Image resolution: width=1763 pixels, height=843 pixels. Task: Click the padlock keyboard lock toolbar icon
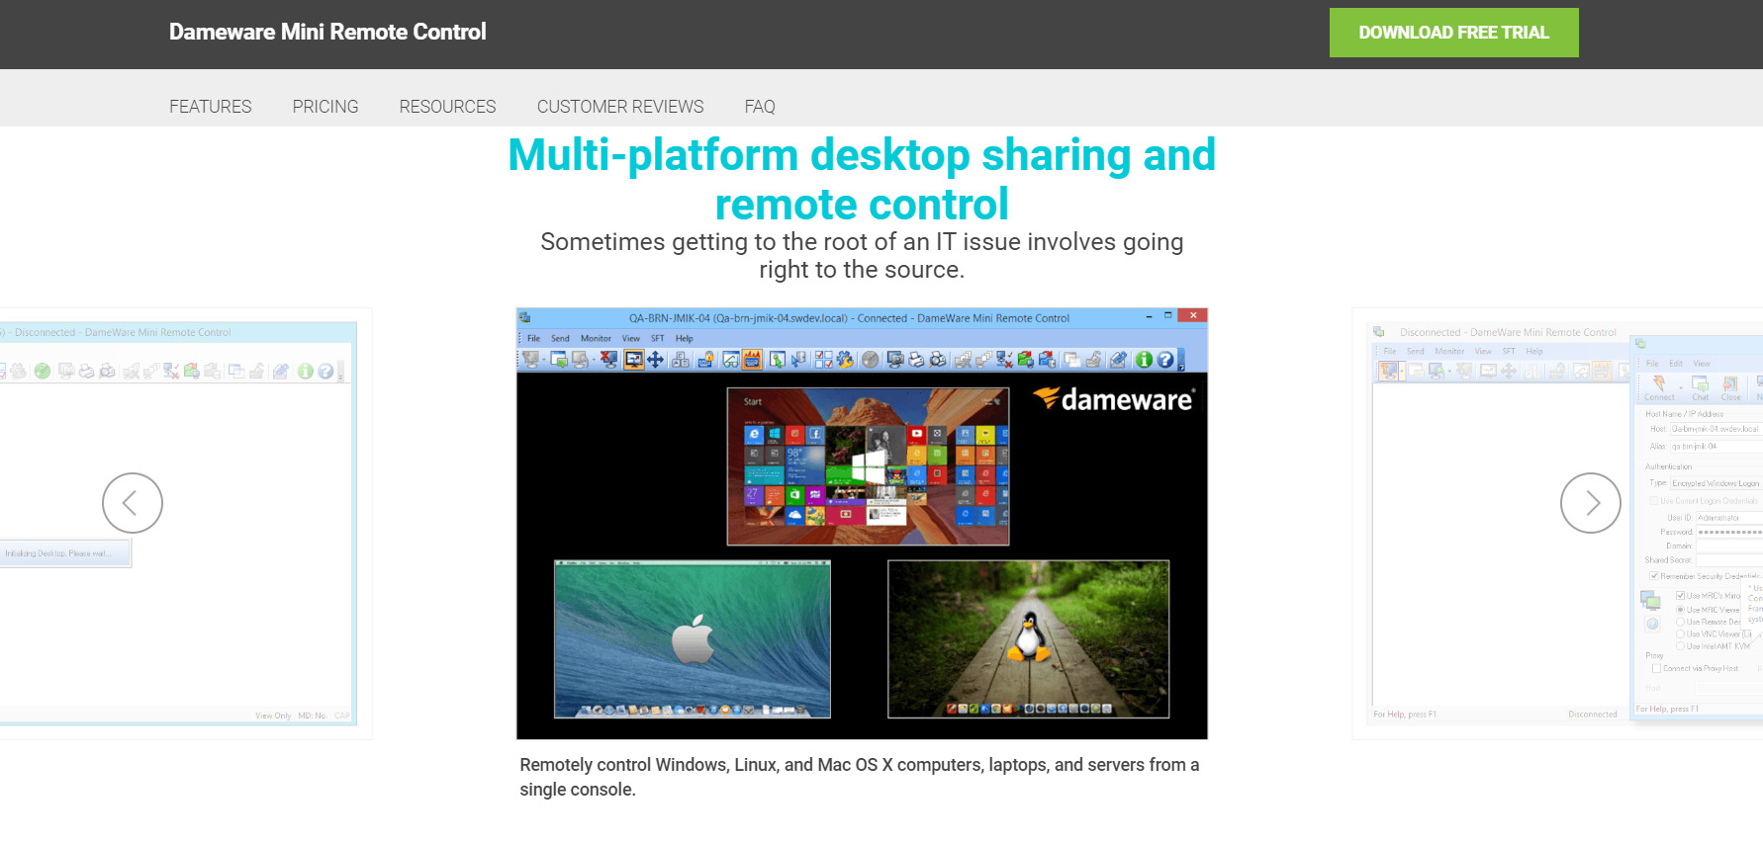pyautogui.click(x=706, y=360)
